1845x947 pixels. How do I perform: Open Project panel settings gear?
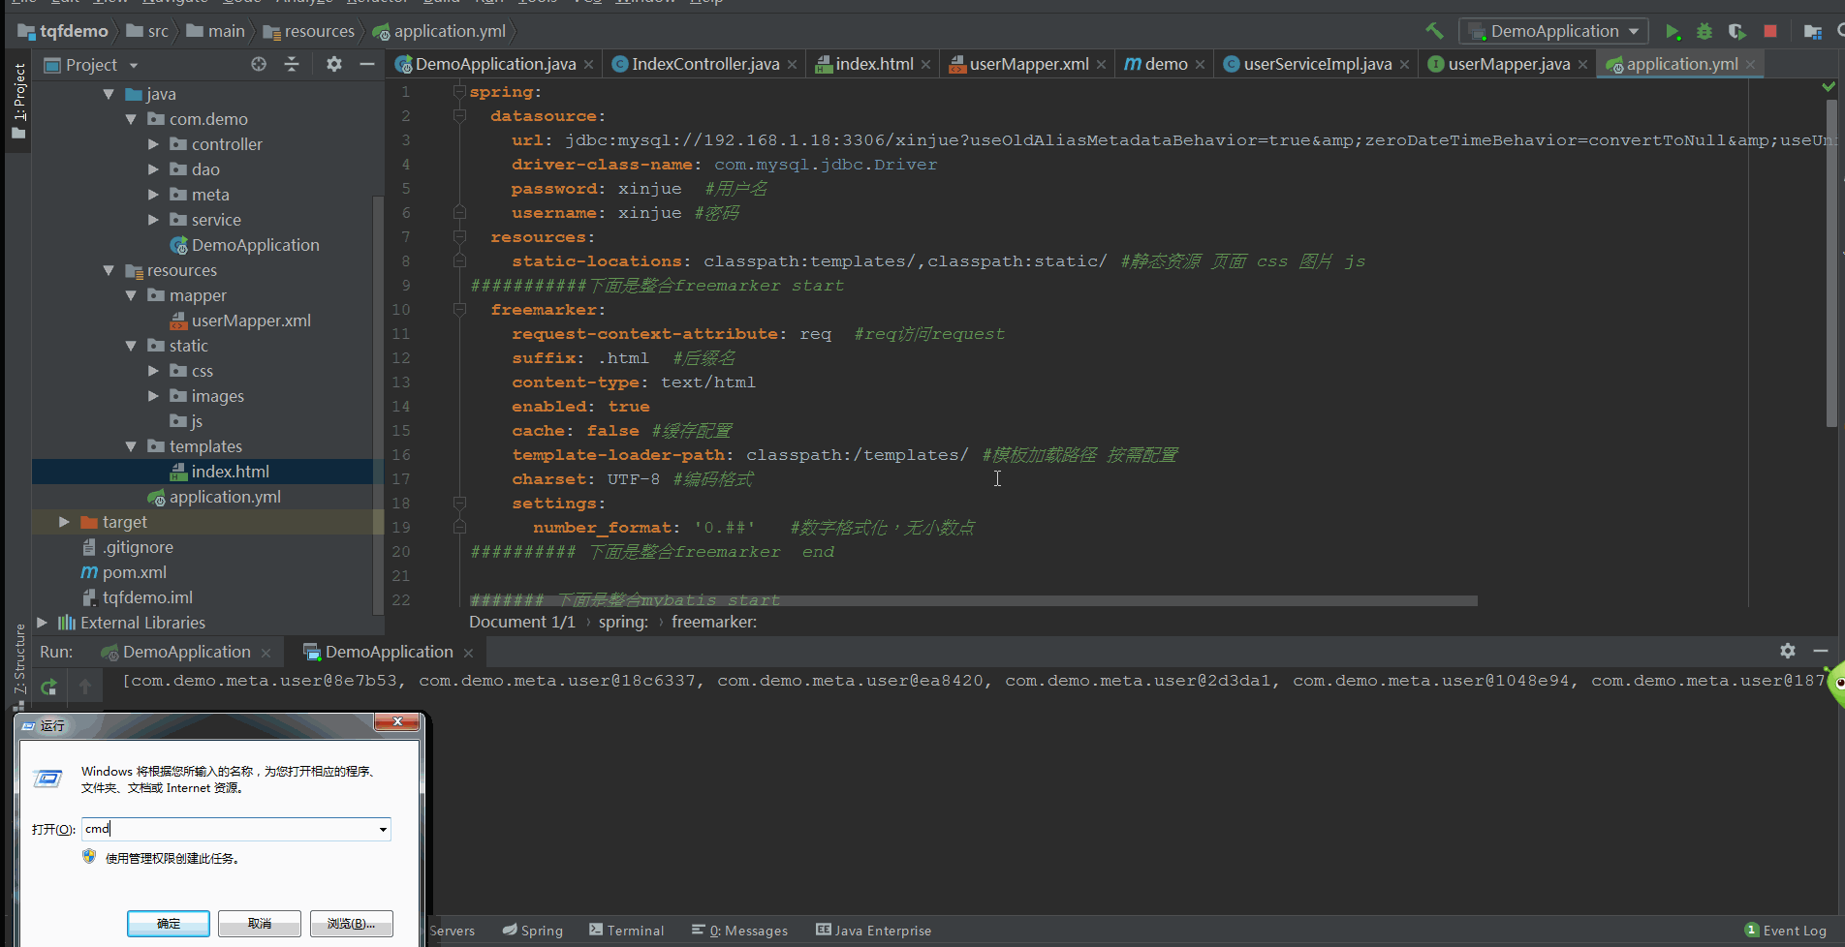click(x=334, y=64)
